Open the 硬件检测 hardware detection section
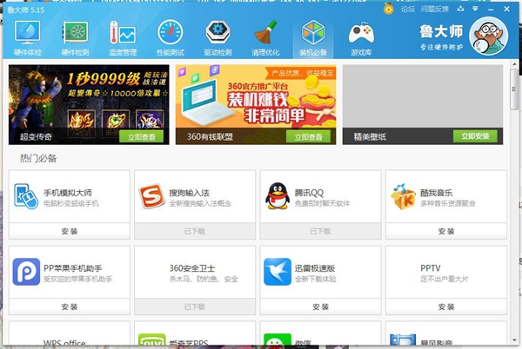Screen dimensions: 522x349 [x=75, y=37]
